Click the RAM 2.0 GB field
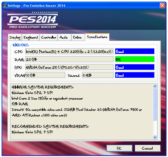 (x=69, y=59)
